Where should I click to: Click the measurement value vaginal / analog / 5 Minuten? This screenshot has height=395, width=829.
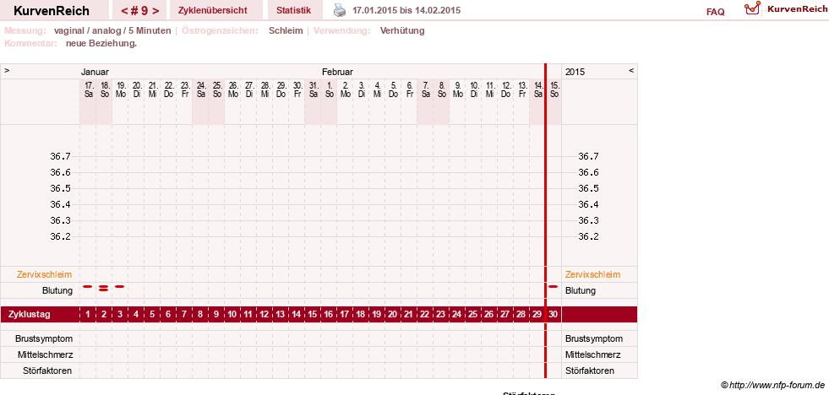pos(112,30)
